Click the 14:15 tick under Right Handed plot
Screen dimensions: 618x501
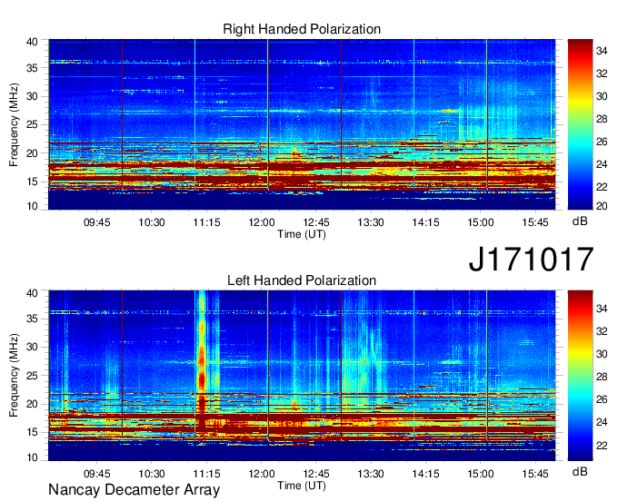(425, 222)
